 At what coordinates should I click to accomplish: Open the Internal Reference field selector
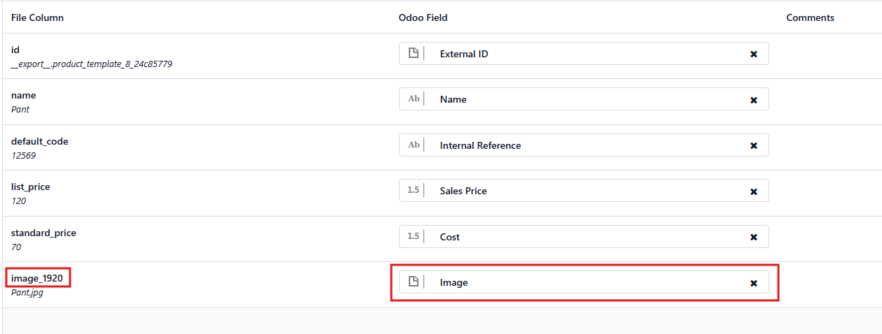[x=588, y=145]
